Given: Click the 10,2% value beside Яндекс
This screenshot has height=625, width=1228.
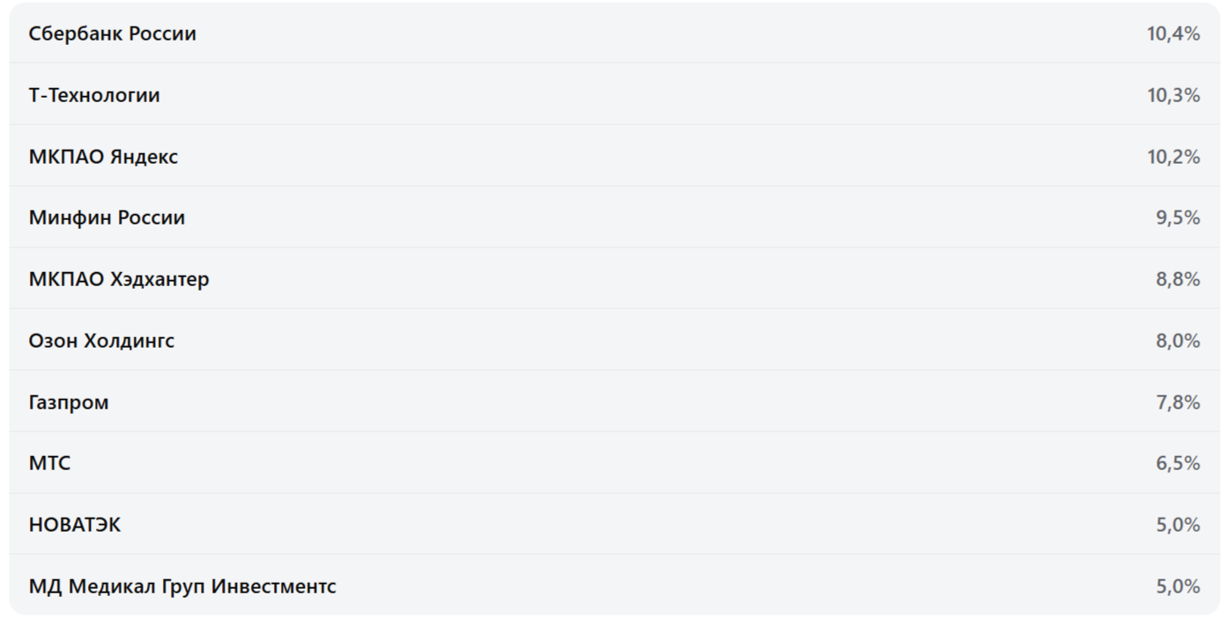Looking at the screenshot, I should point(1173,157).
